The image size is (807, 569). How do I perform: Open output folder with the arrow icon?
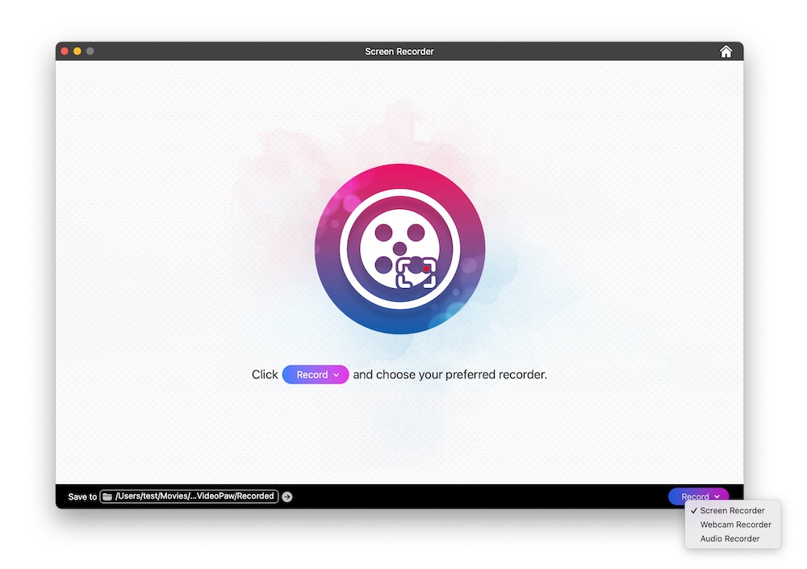(287, 497)
